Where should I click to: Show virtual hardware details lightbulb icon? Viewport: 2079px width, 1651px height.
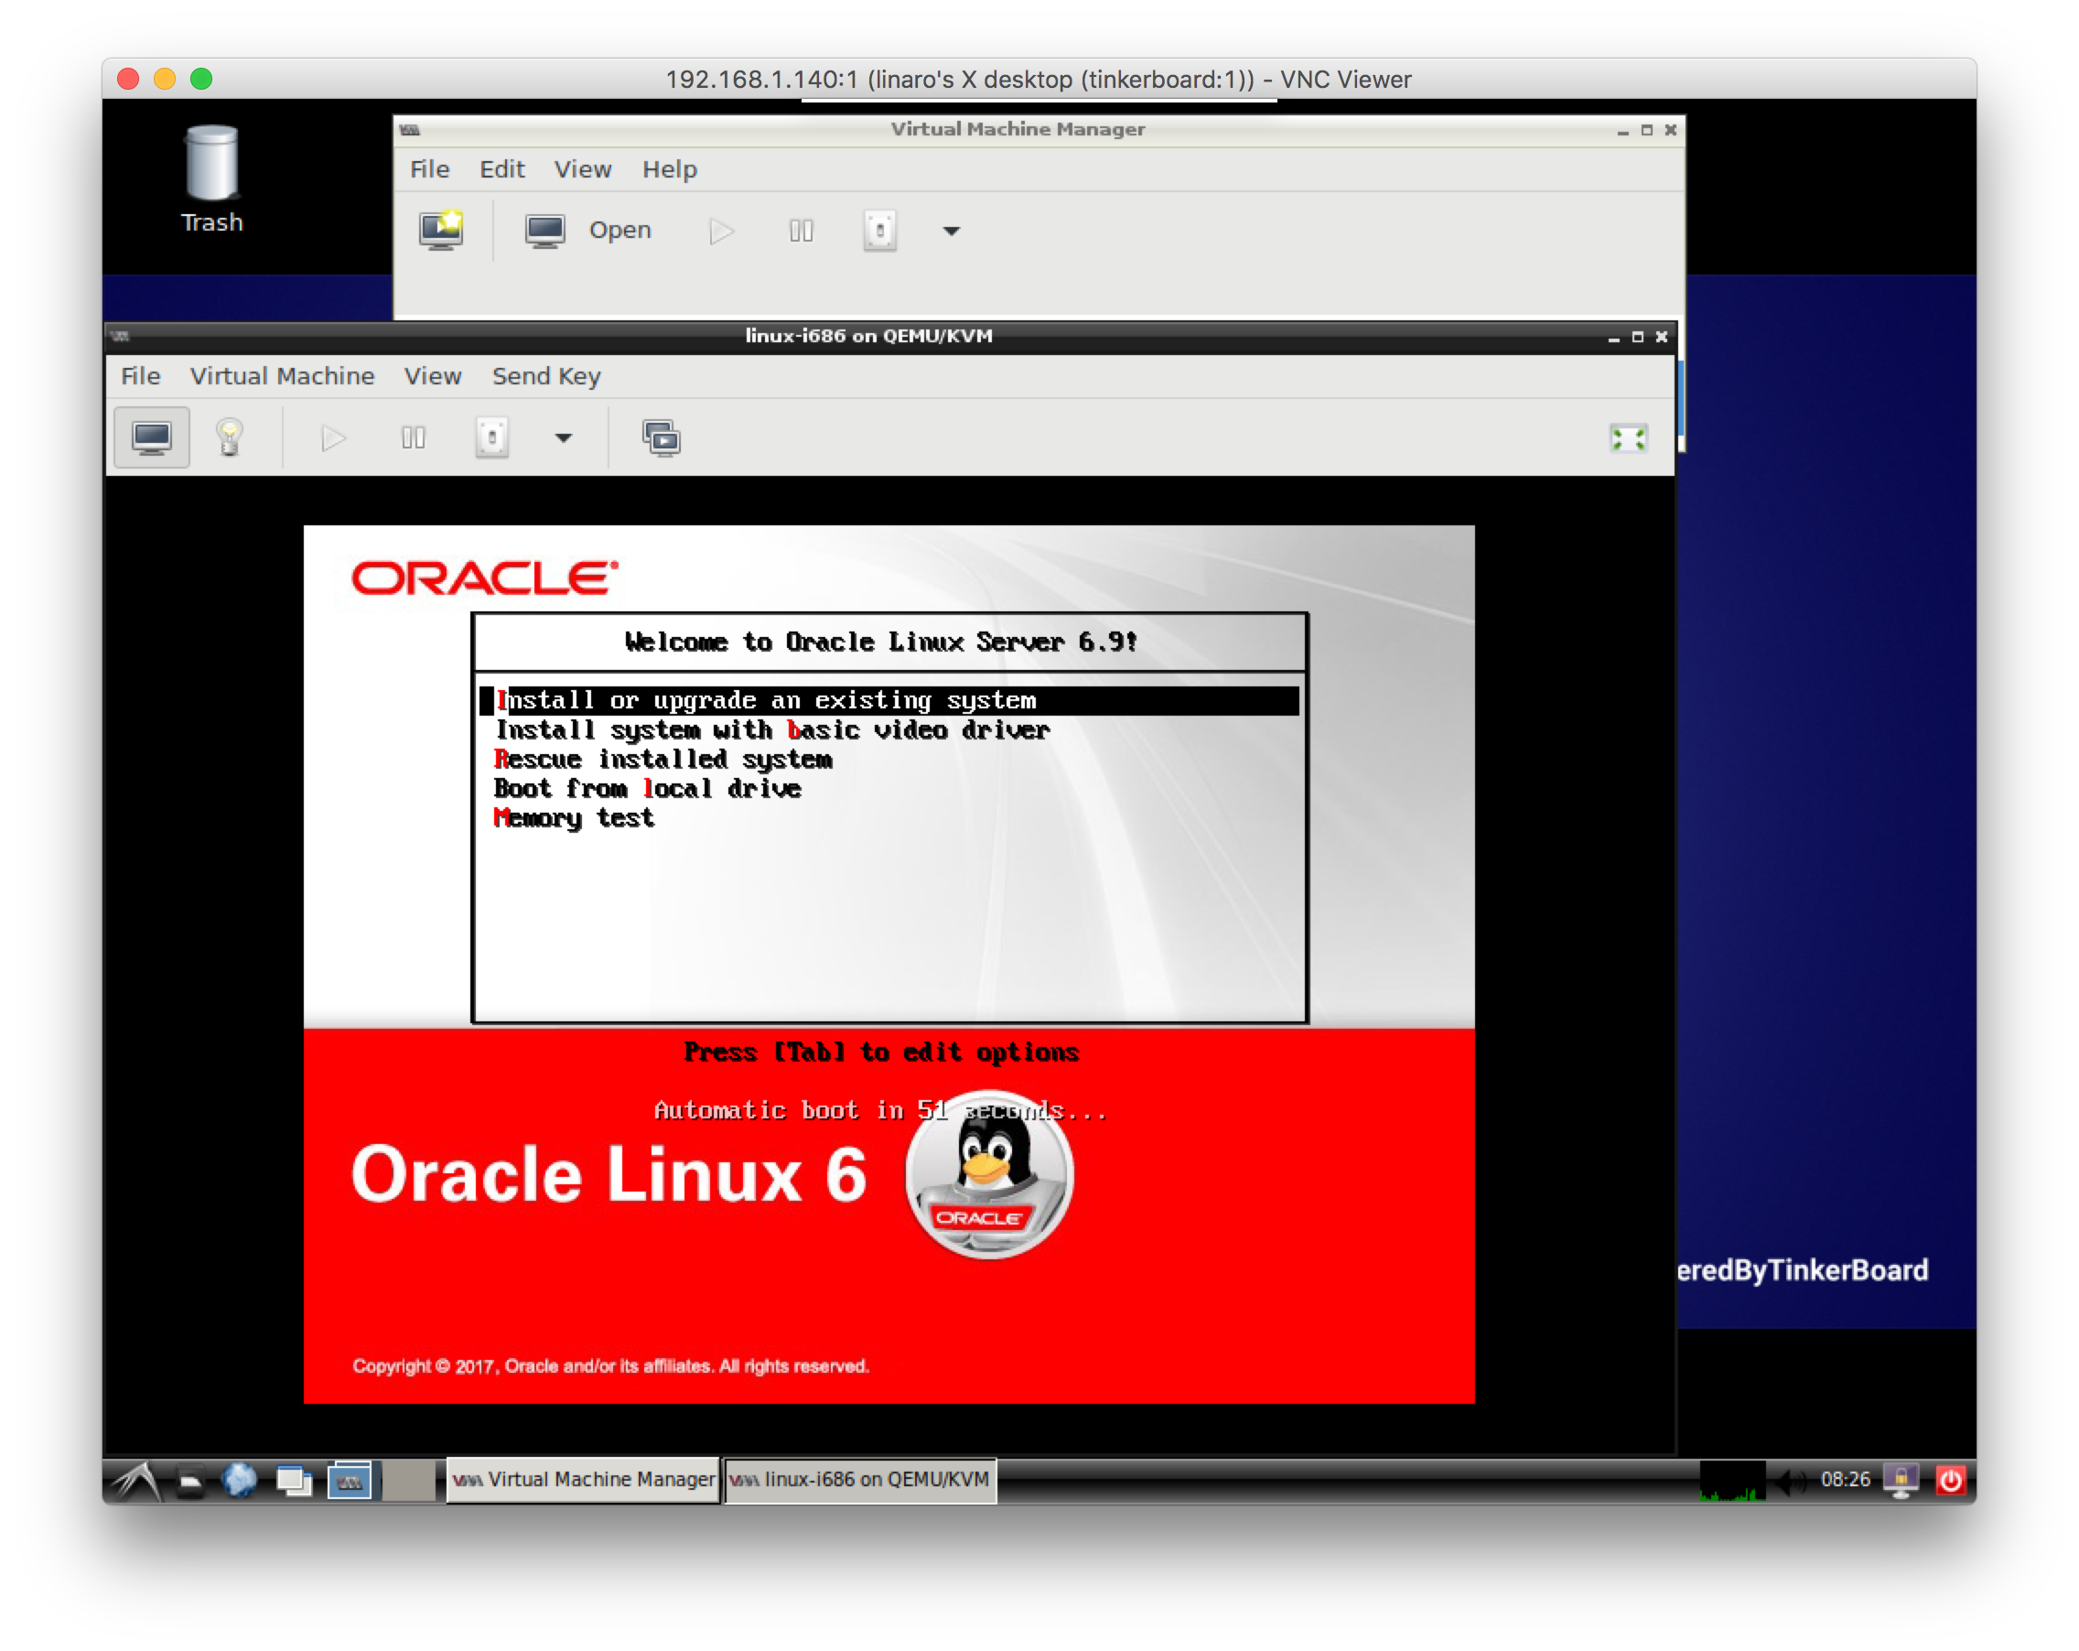[230, 438]
